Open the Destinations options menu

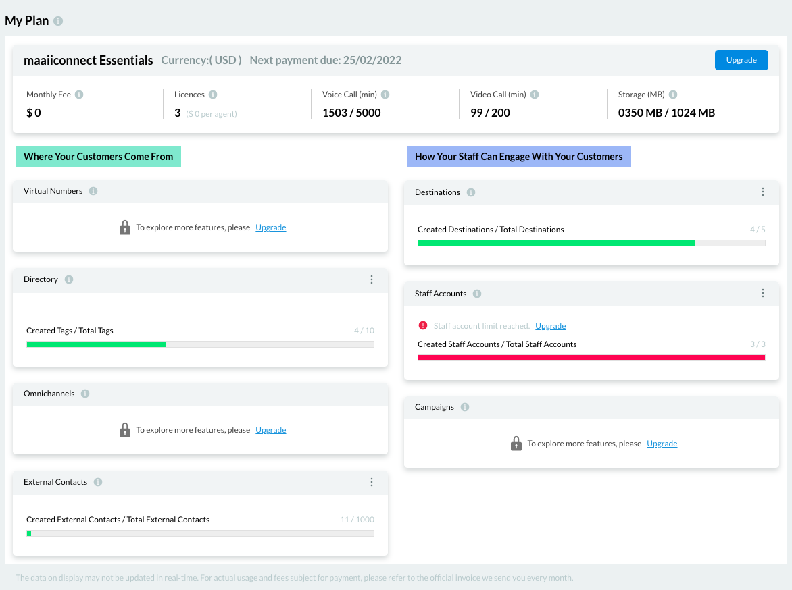pos(763,192)
